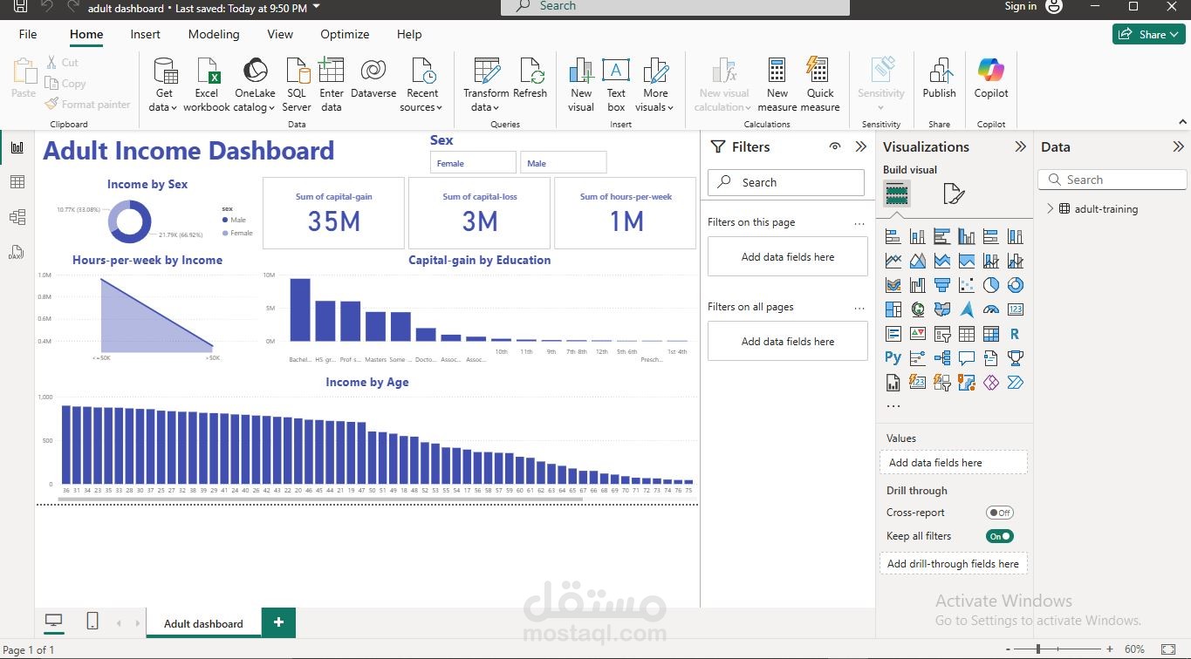
Task: Select the Python visual icon
Action: [893, 357]
